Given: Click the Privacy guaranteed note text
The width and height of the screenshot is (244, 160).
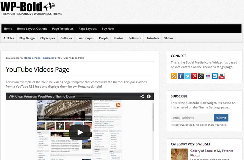Looking at the screenshot, I should click(198, 125).
